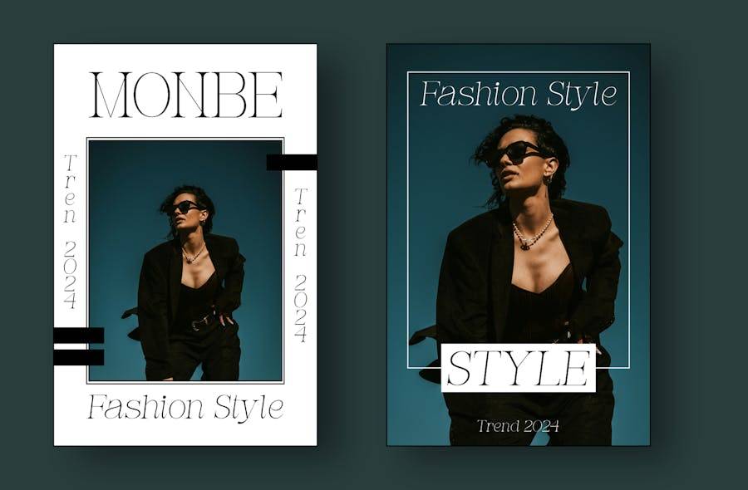Click the upper black bar at left edge
This screenshot has width=748, height=490.
[x=79, y=336]
